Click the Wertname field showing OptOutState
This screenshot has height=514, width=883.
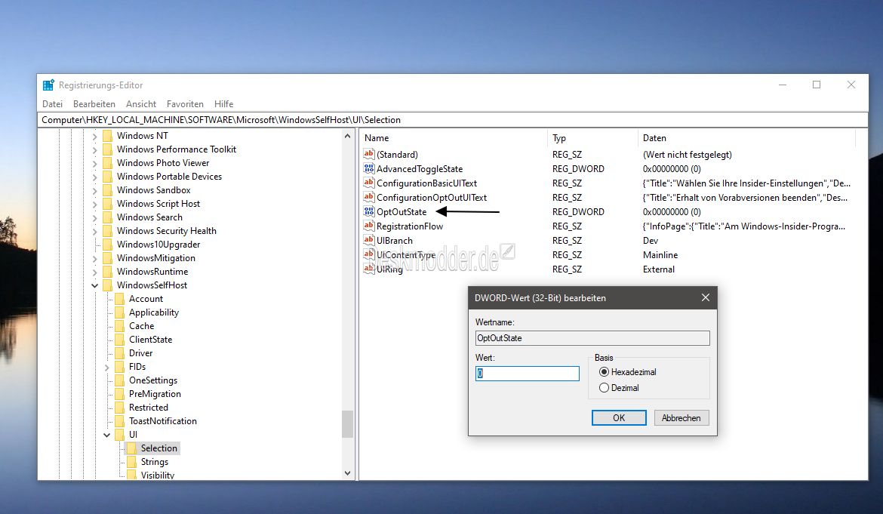[592, 338]
